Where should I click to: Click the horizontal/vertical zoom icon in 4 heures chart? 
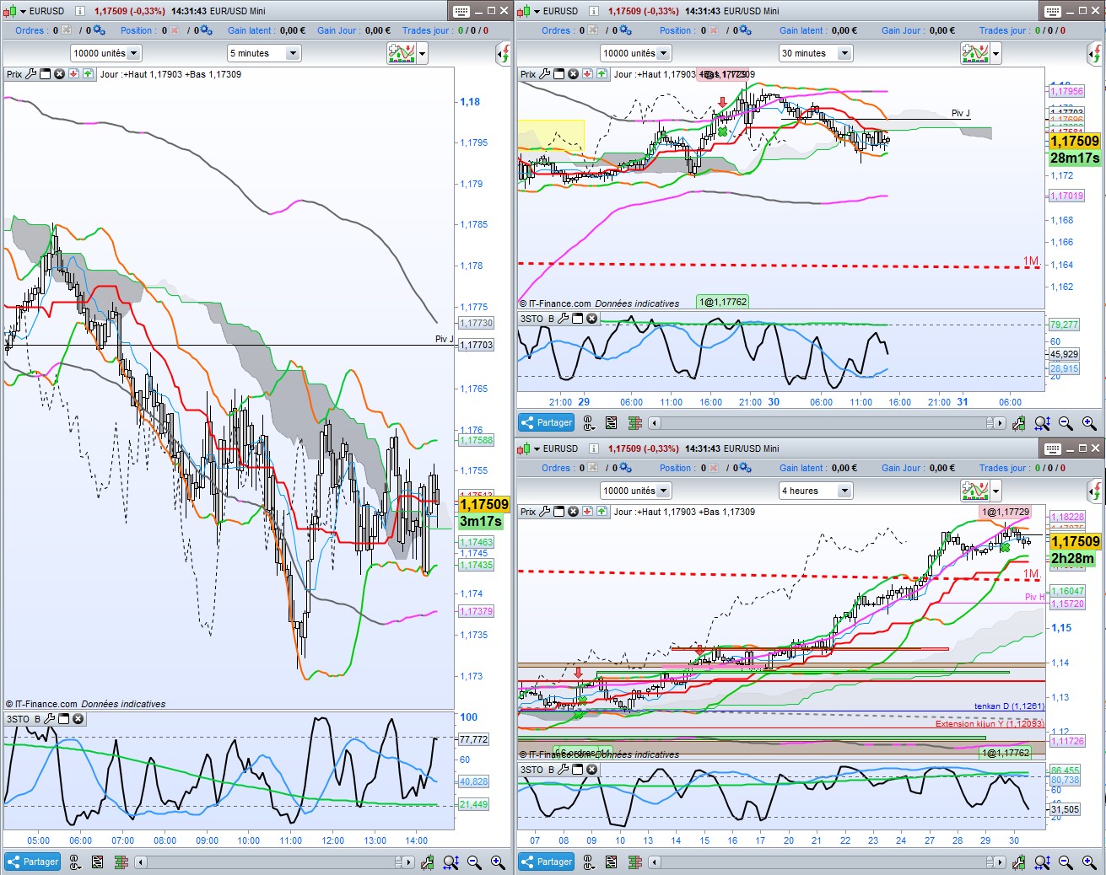(1043, 862)
